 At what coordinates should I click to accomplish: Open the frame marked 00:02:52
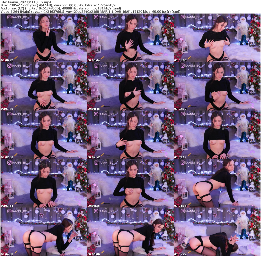coord(130,135)
